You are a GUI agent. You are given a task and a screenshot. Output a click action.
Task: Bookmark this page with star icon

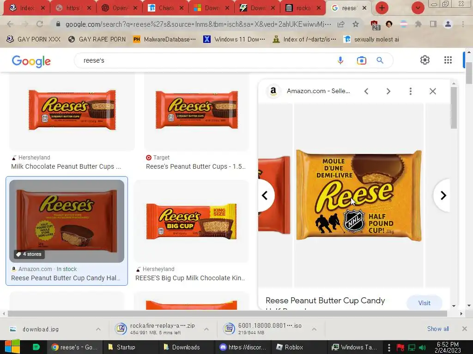click(356, 24)
